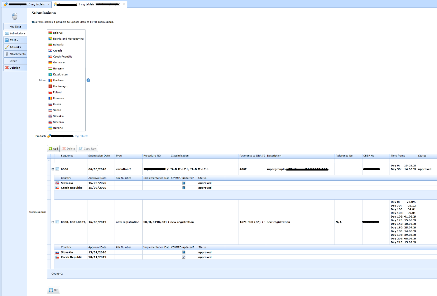Click the pill icon next to Product

click(49, 136)
